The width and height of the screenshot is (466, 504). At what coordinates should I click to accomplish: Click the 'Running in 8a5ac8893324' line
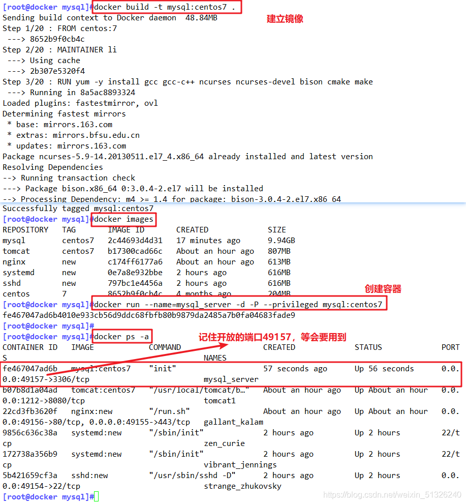[x=82, y=92]
